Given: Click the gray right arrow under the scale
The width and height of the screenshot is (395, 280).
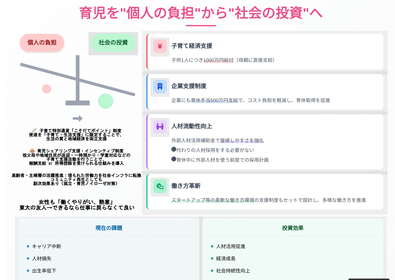Looking at the screenshot, I should [78, 118].
